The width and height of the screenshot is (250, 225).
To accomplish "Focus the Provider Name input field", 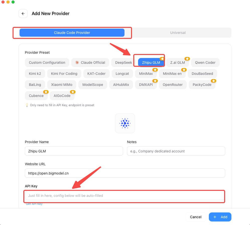I will (74, 151).
